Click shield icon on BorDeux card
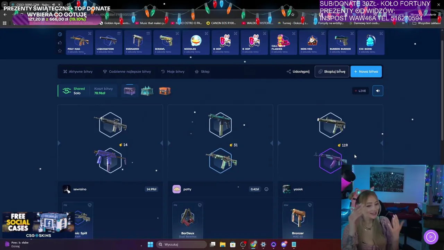Screen dimensions: 444x250 tap(200, 205)
